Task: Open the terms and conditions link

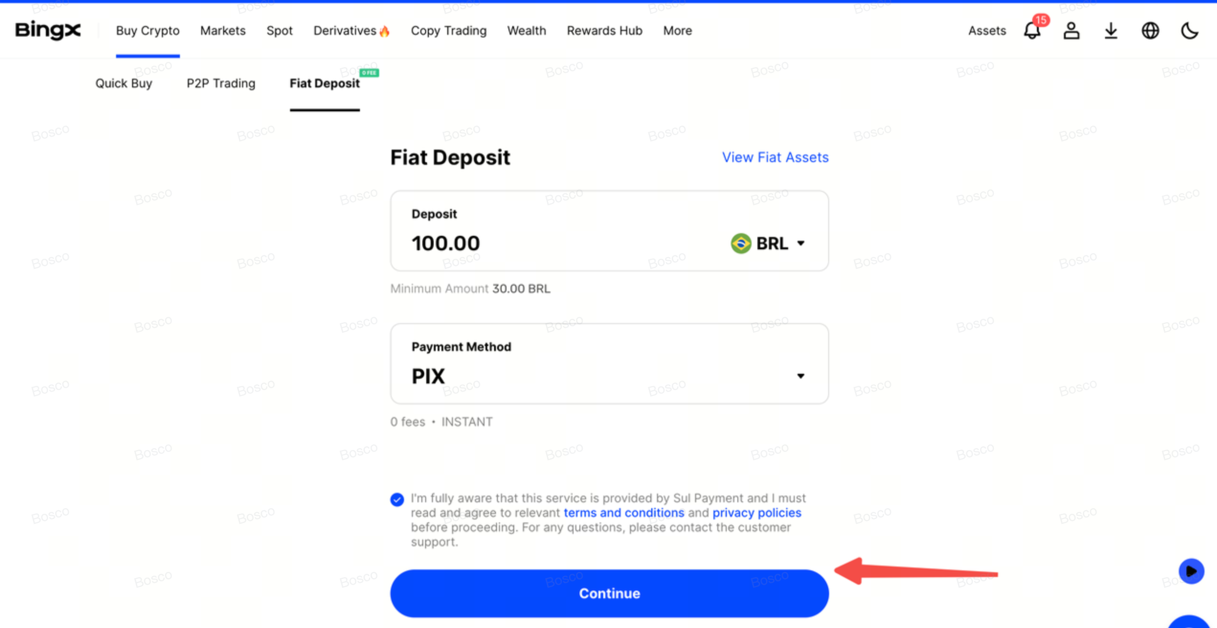Action: pos(624,513)
